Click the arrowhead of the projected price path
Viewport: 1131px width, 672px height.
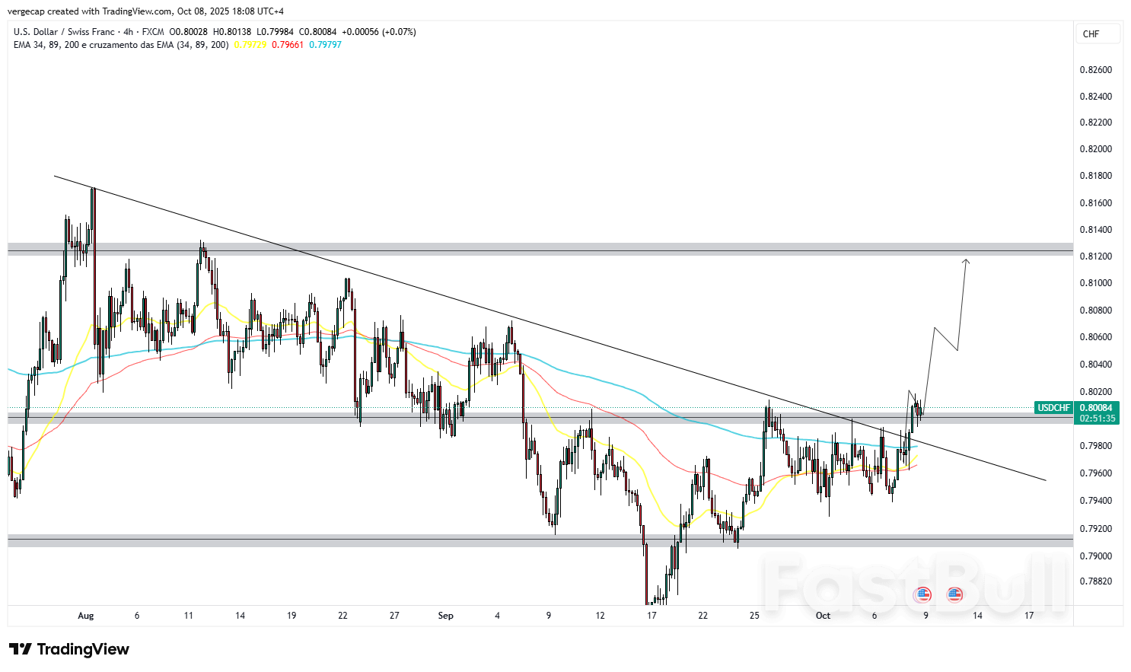(966, 261)
